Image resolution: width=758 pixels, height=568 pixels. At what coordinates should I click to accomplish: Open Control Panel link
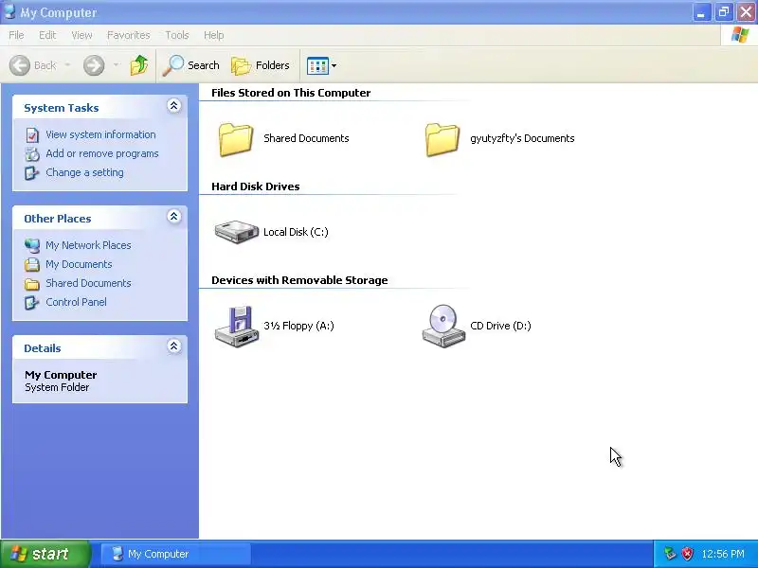coord(77,302)
